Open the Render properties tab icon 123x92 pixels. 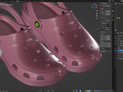(115, 36)
